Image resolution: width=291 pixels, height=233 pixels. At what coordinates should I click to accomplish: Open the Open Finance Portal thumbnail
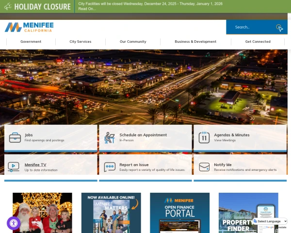click(179, 213)
